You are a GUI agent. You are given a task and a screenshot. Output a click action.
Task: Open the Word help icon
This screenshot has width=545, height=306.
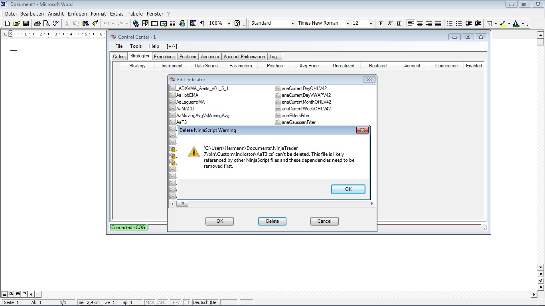coord(238,24)
